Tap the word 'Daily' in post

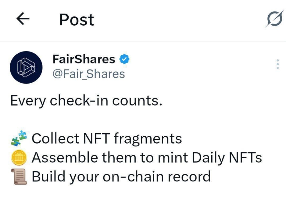(208, 158)
